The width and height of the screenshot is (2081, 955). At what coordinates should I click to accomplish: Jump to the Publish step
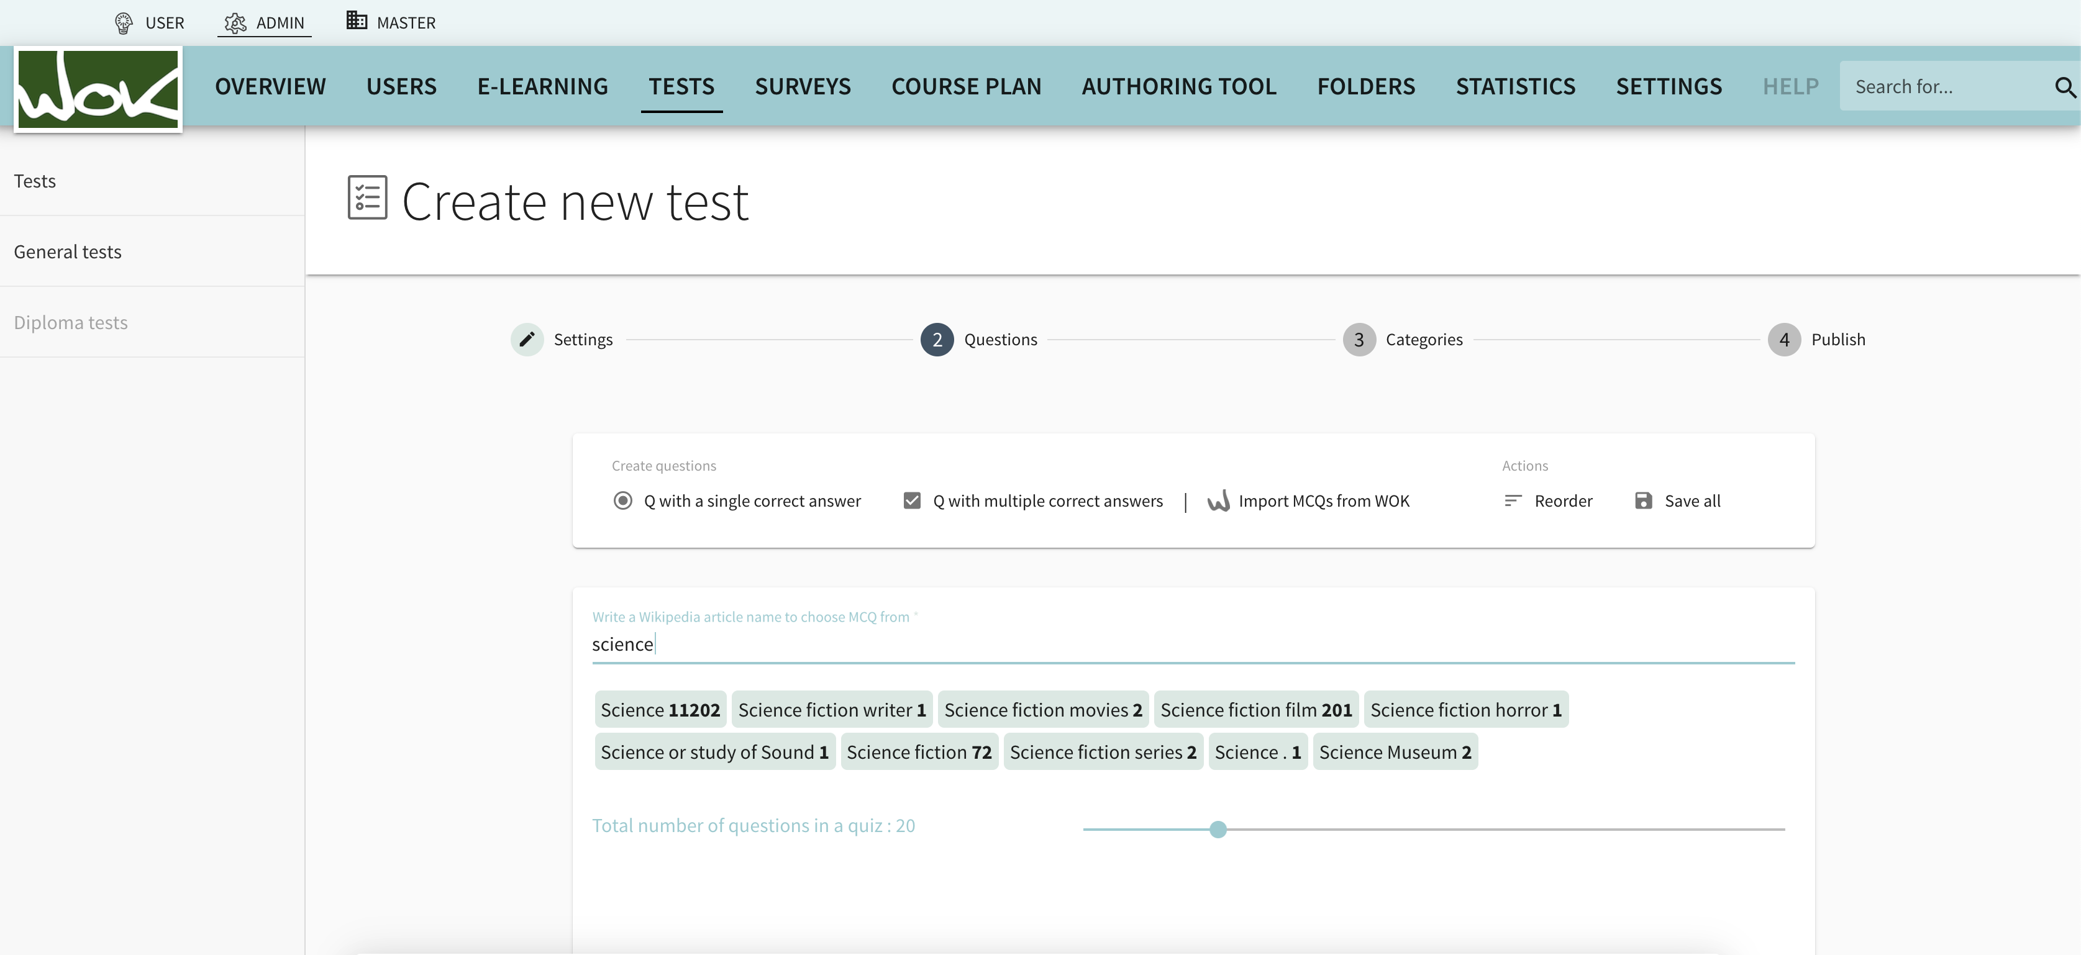pyautogui.click(x=1785, y=339)
